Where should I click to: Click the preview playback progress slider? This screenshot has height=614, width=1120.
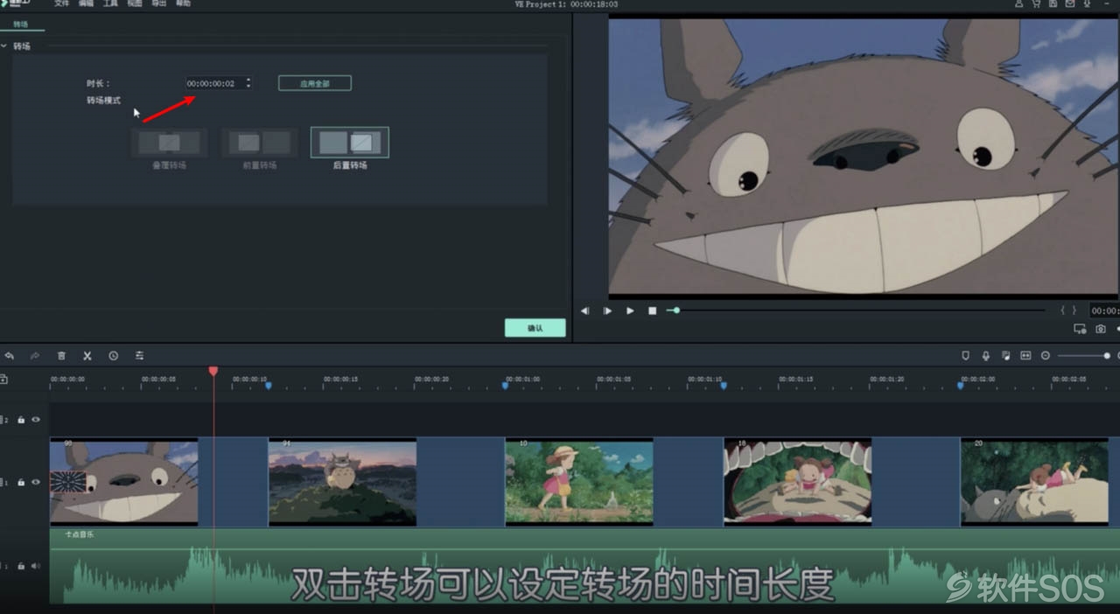pyautogui.click(x=856, y=310)
